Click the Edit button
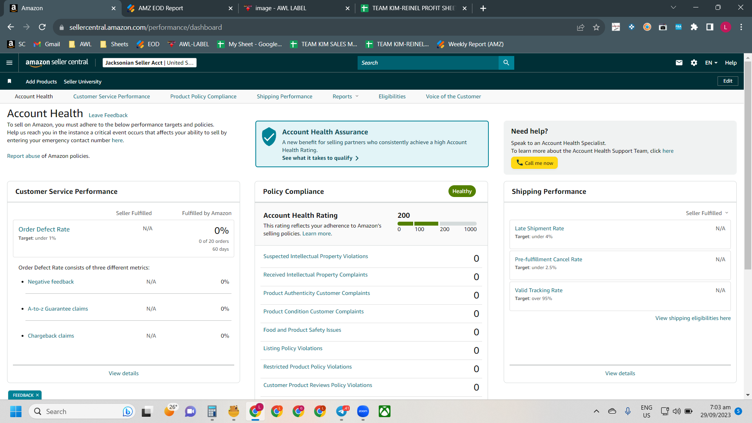Screen dimensions: 752x423 pyautogui.click(x=728, y=81)
